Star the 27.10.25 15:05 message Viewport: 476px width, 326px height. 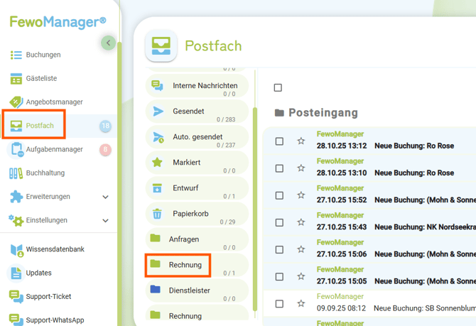(x=301, y=276)
